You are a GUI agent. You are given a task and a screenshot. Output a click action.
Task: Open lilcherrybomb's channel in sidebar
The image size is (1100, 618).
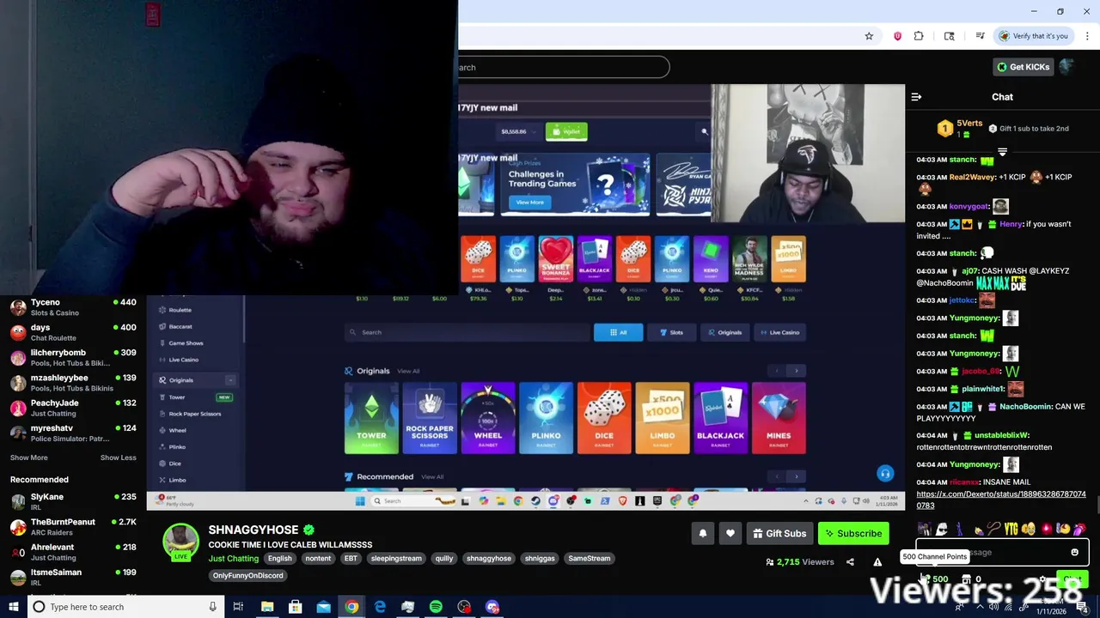tap(73, 358)
